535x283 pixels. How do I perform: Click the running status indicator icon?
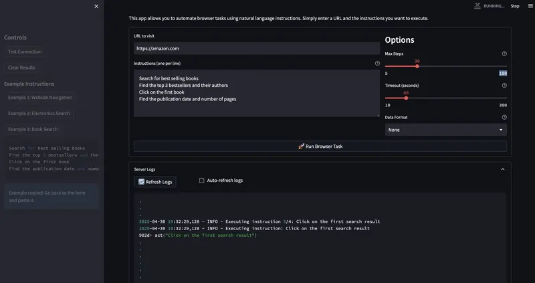click(x=477, y=6)
